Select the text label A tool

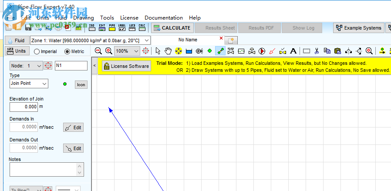[293, 51]
